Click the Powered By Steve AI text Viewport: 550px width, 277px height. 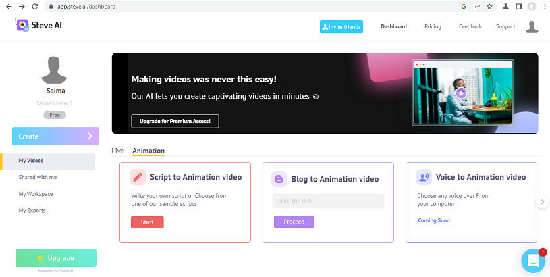click(55, 271)
